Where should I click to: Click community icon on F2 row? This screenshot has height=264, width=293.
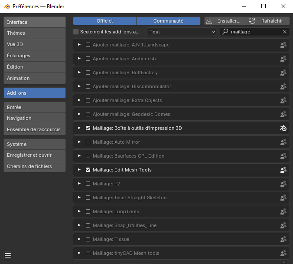[283, 184]
